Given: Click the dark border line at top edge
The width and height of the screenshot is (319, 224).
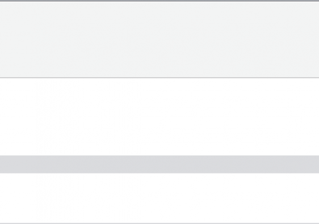Looking at the screenshot, I should coord(159,1).
